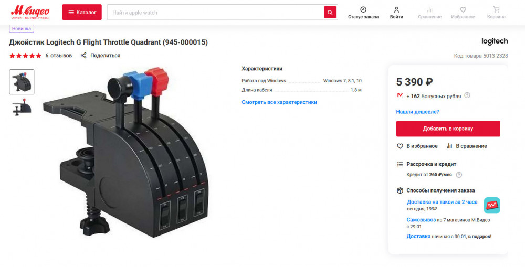This screenshot has height=267, width=525.
Task: Click the Поделиться share icon
Action: pyautogui.click(x=83, y=55)
